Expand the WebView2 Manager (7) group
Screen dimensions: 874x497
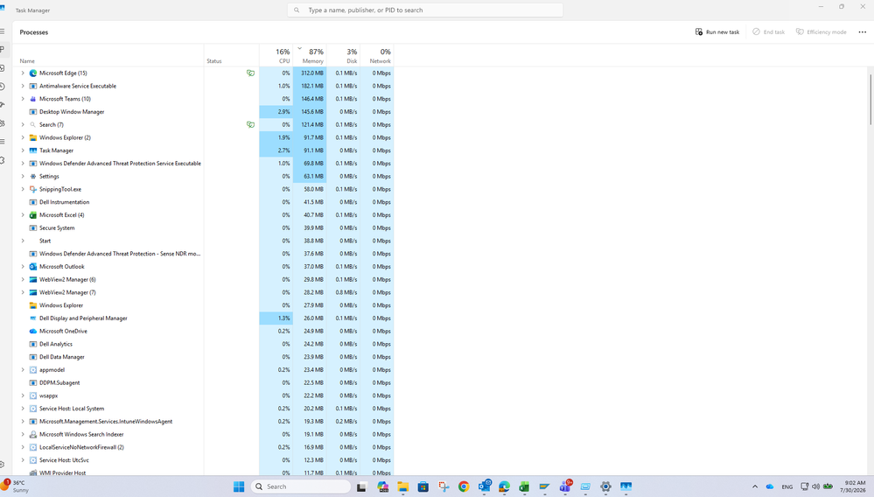coord(23,292)
